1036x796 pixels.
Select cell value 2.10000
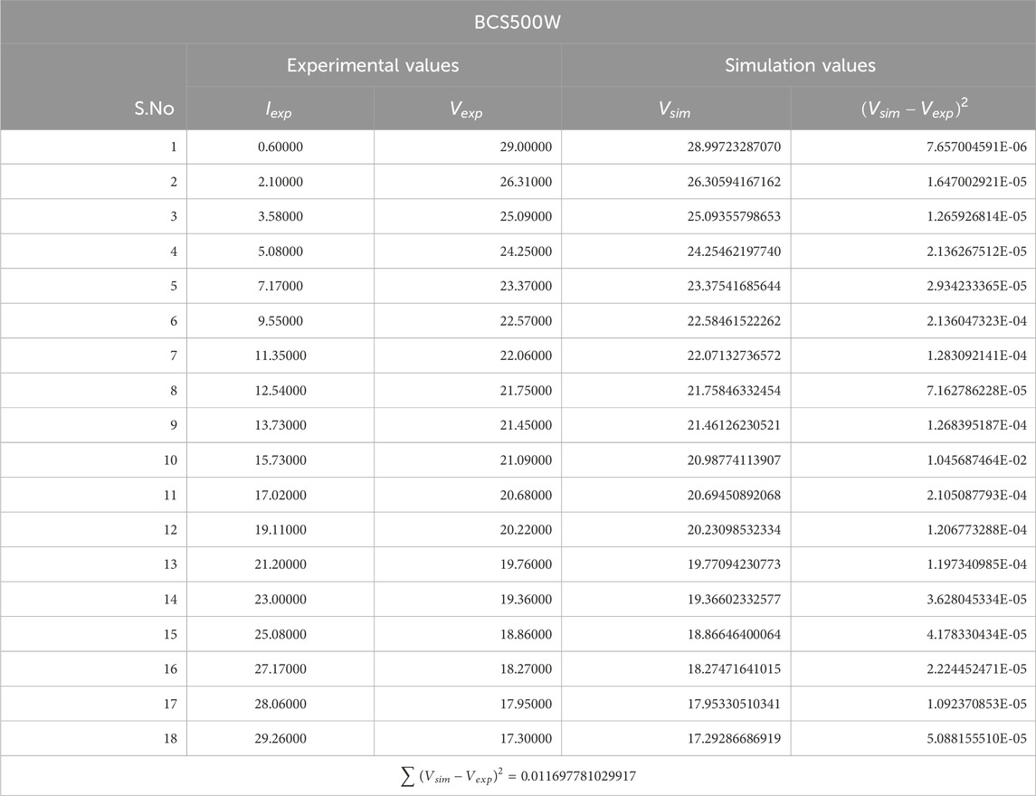[x=280, y=182]
